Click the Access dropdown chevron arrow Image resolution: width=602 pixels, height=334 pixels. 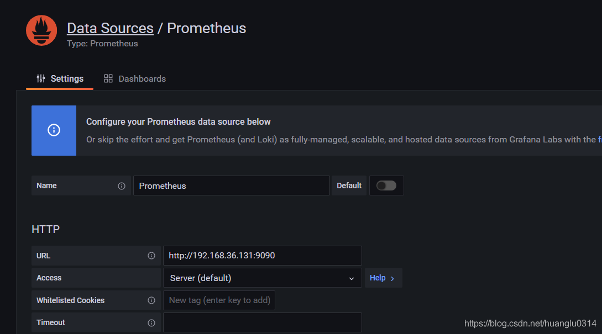tap(352, 279)
